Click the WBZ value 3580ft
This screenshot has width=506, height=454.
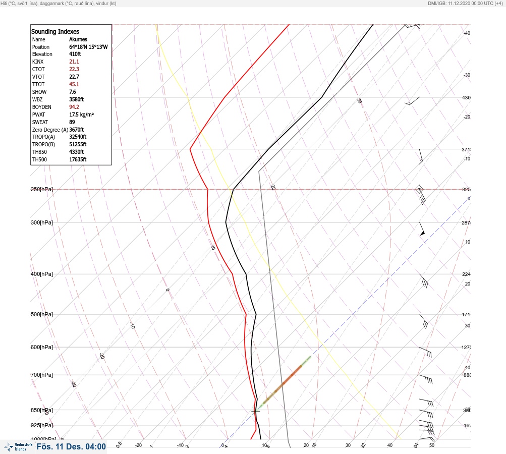(x=77, y=99)
